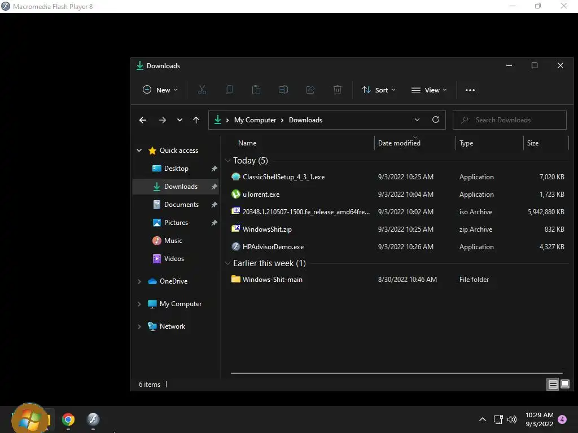
Task: Click the network tray icon
Action: [498, 419]
